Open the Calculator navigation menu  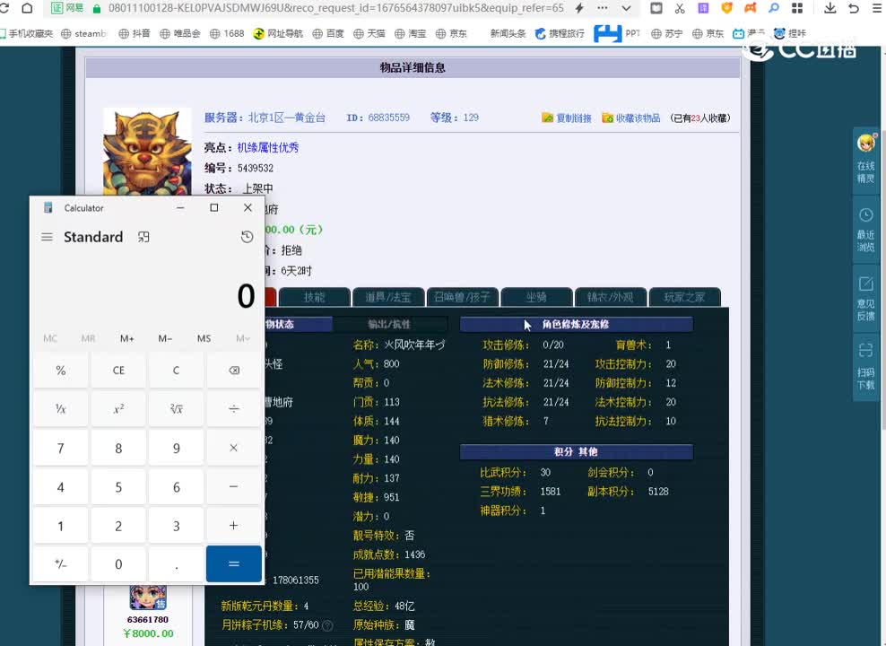click(48, 236)
